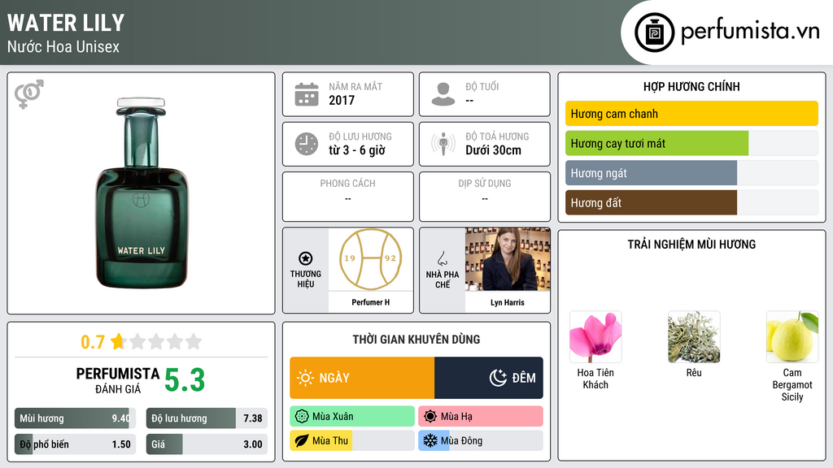Click the star badge icon above Thương Hiệu
833x468 pixels.
[x=306, y=258]
